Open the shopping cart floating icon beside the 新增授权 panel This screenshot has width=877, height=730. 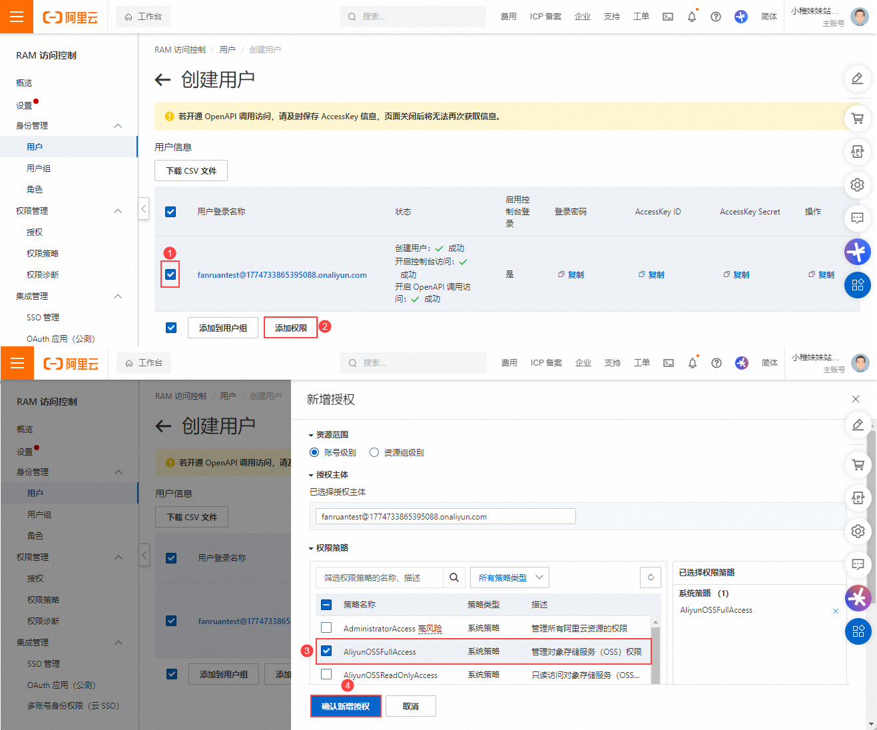[x=858, y=465]
